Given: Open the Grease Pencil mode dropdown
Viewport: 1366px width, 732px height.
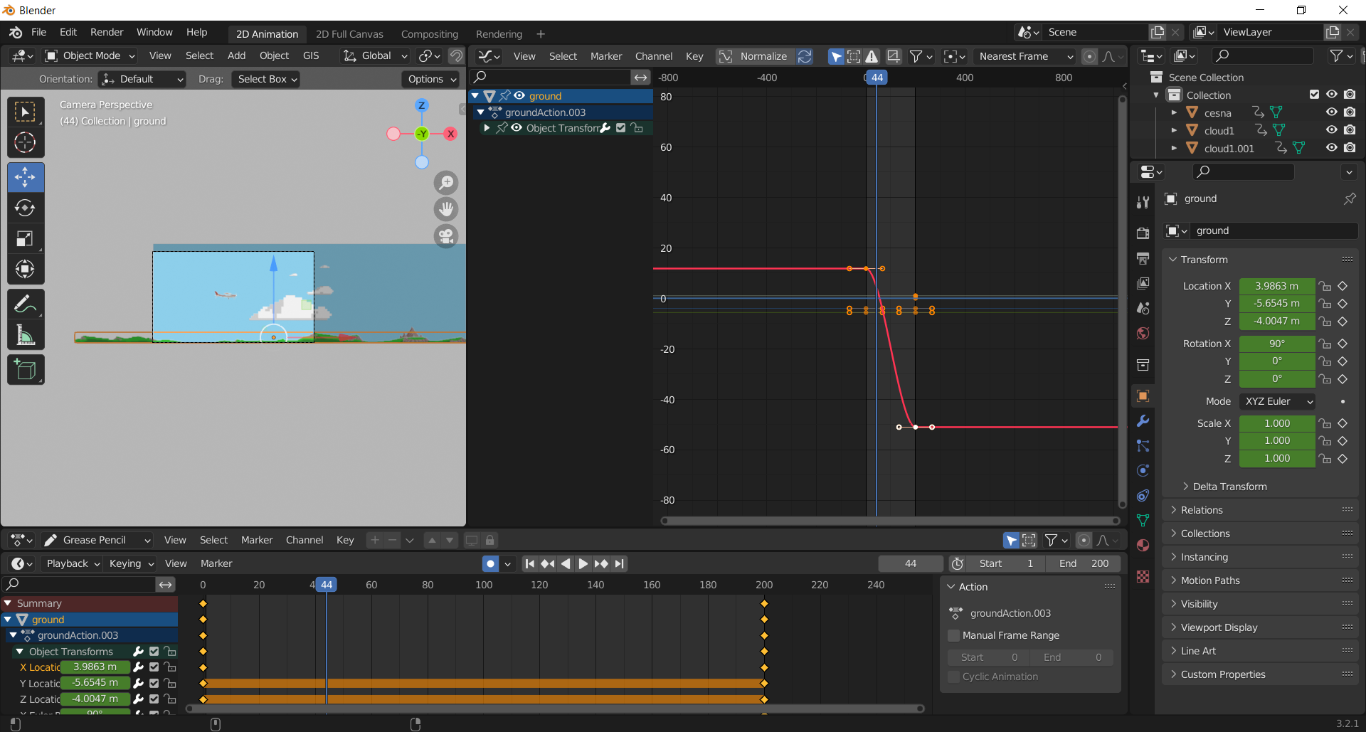Looking at the screenshot, I should point(97,540).
